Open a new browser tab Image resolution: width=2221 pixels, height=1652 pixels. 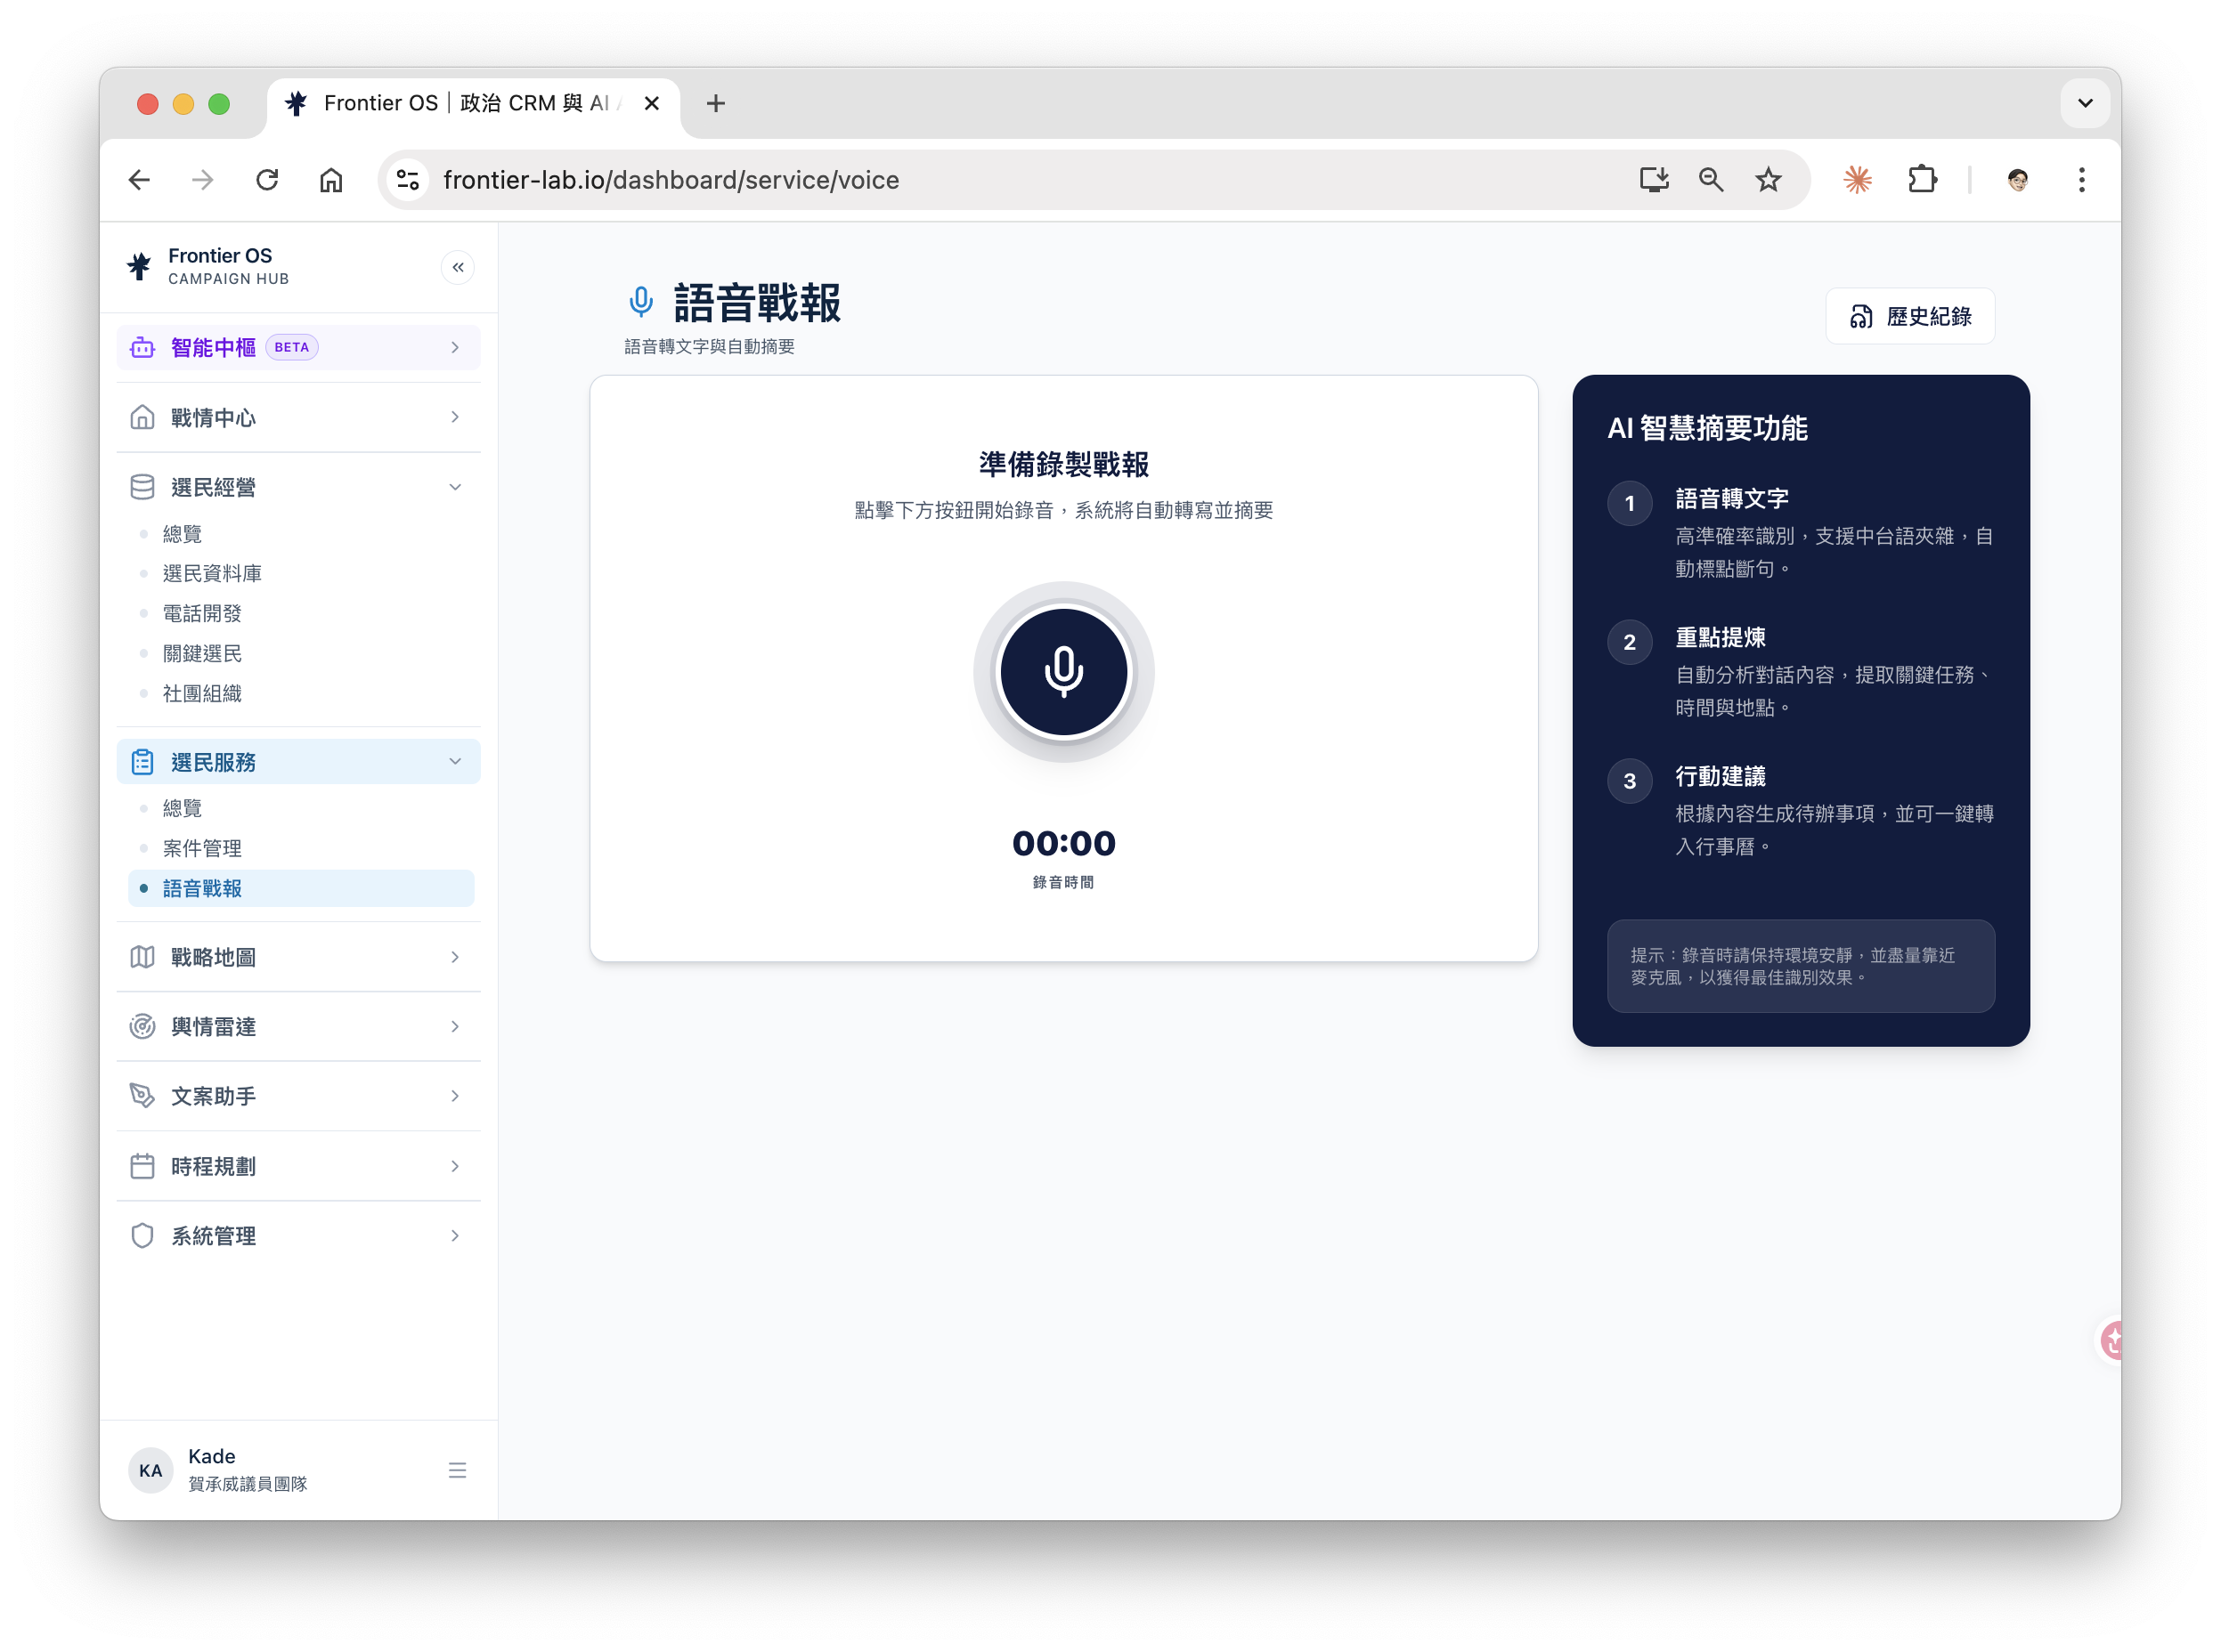coord(715,103)
